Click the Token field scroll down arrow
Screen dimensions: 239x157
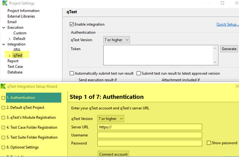[x=215, y=62]
